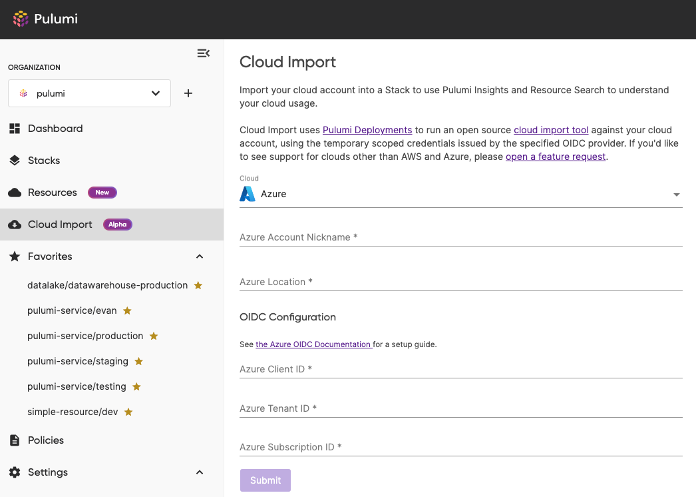Collapse the Favorites section

click(x=200, y=256)
